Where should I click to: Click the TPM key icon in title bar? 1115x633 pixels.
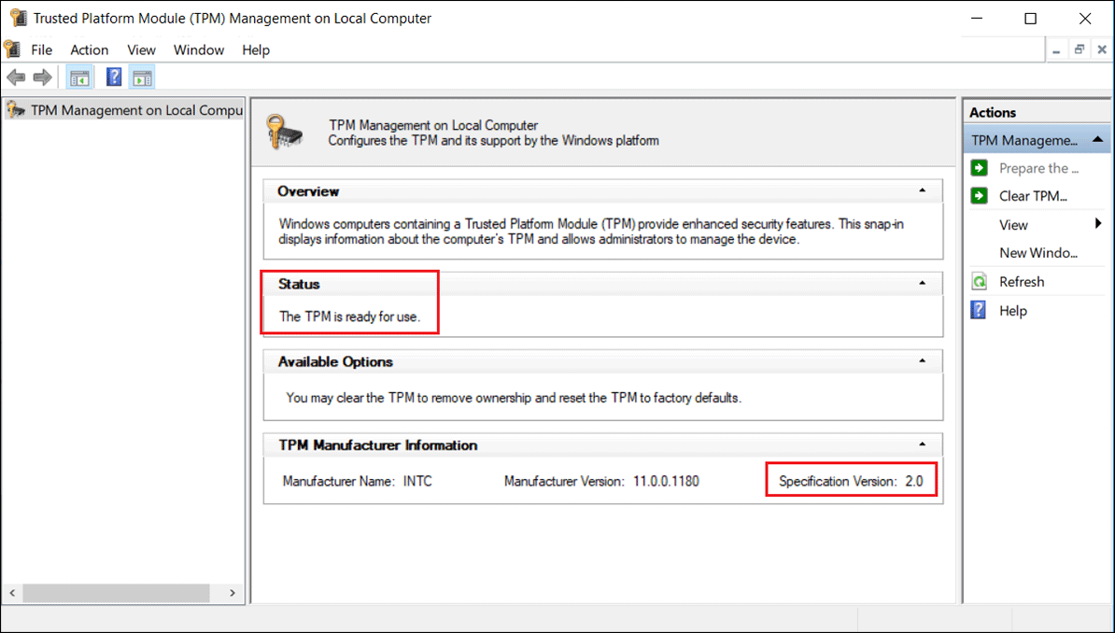[x=20, y=18]
